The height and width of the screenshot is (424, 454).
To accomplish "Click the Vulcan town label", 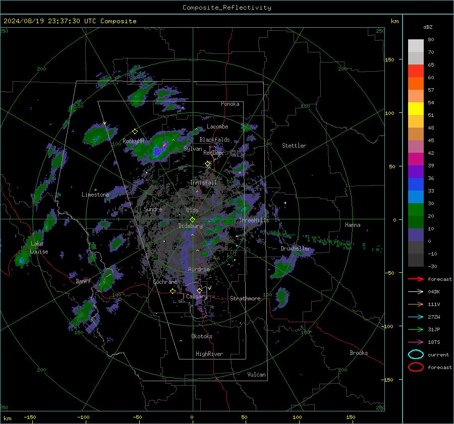I will point(256,375).
